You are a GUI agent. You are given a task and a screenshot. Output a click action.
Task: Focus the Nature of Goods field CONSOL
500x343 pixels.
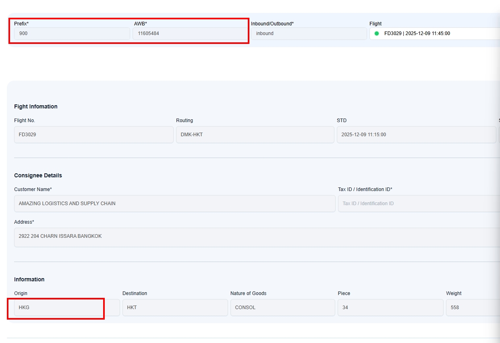(x=282, y=308)
